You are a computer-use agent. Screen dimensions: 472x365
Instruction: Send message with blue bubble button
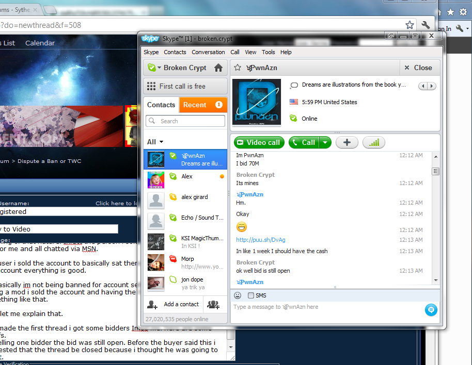(x=431, y=310)
